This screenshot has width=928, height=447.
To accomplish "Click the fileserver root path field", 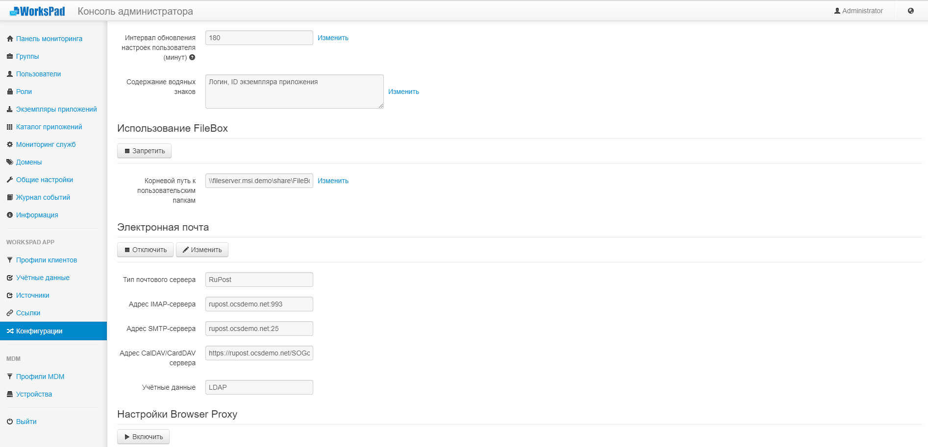I will point(259,181).
